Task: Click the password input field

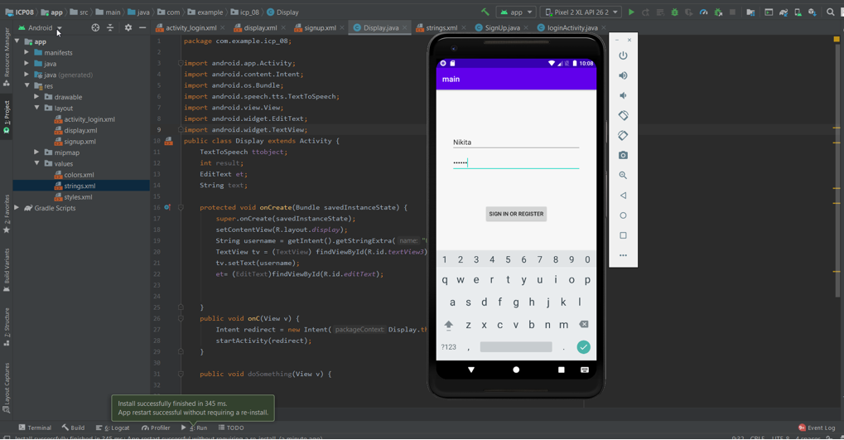Action: pos(516,162)
